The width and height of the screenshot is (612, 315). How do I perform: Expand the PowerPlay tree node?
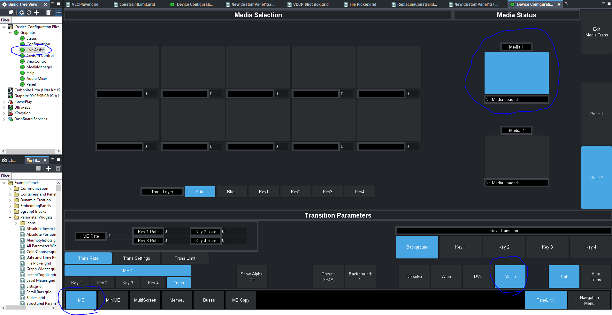pyautogui.click(x=4, y=102)
